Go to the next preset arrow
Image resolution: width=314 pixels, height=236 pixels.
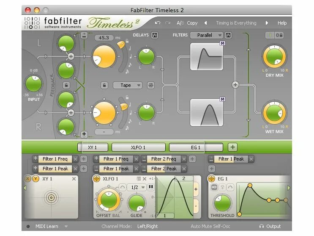click(267, 23)
